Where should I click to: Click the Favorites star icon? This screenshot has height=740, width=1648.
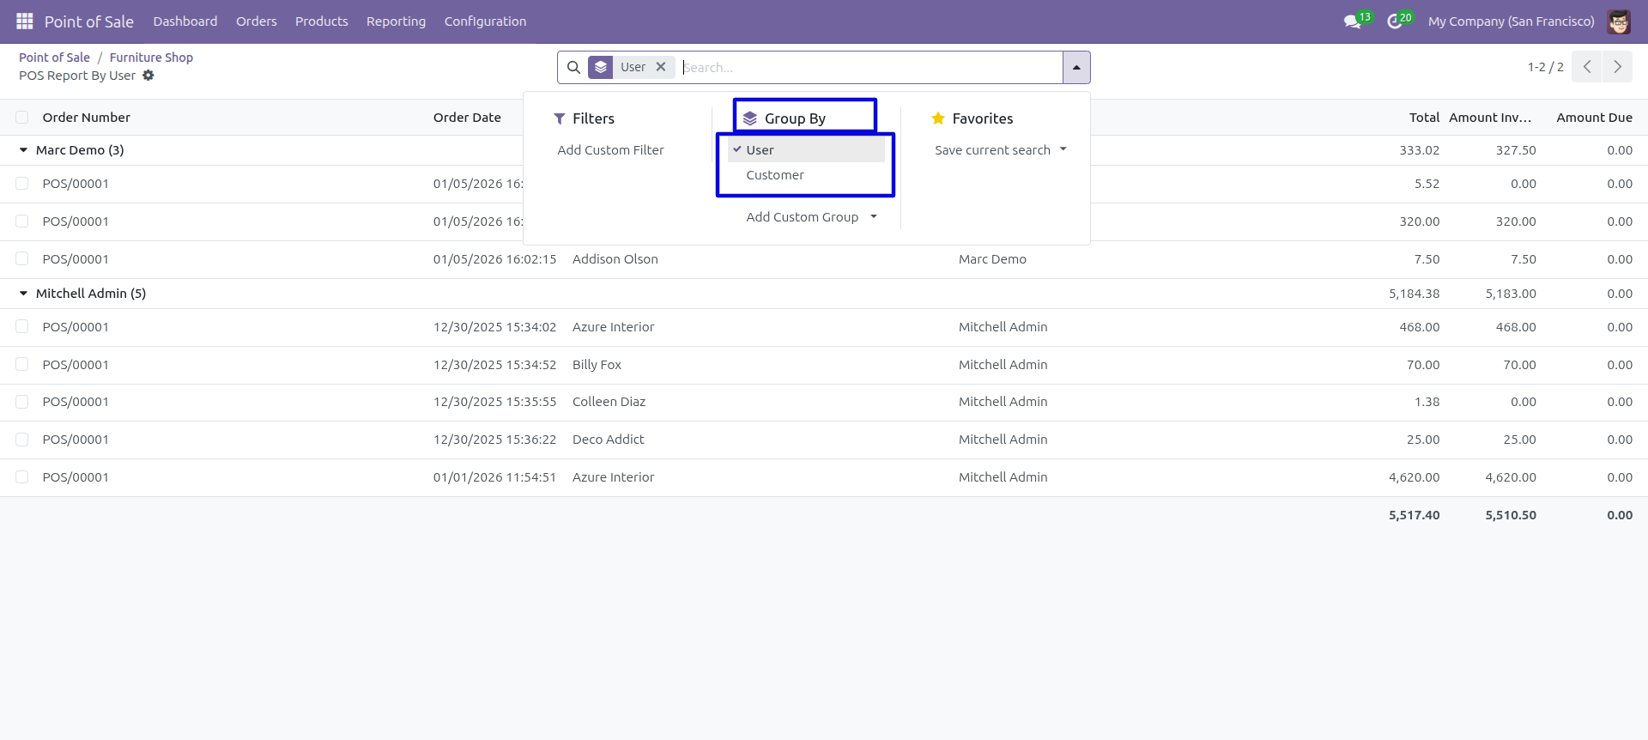pos(938,118)
